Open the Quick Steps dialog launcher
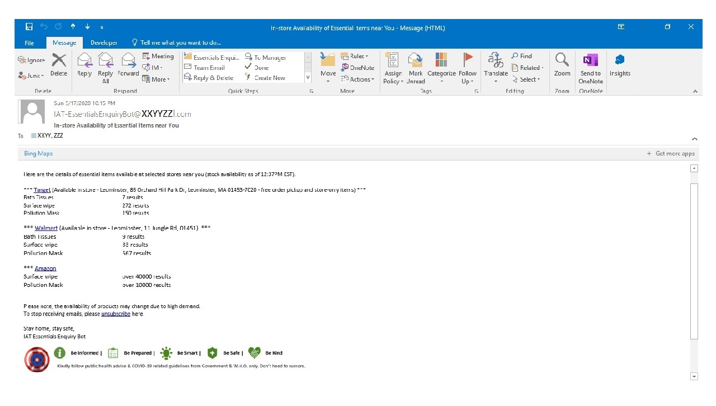 click(312, 91)
